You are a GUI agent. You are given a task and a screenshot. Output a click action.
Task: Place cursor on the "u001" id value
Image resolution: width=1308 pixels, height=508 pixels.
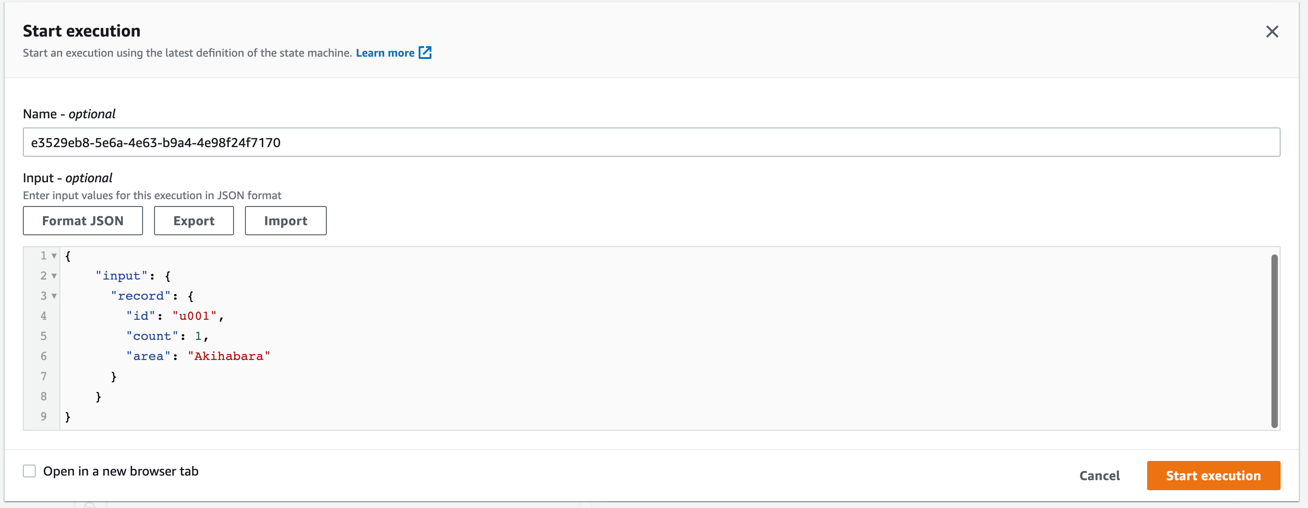click(195, 316)
